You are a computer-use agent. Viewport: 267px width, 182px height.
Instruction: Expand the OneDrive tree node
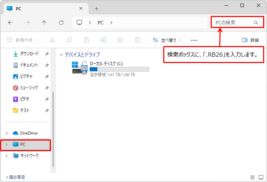(x=6, y=133)
